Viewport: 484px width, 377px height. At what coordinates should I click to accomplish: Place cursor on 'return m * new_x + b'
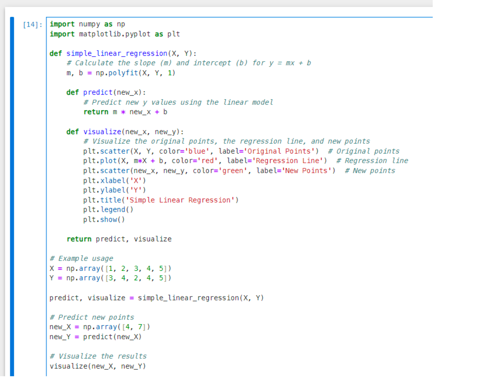(x=125, y=112)
